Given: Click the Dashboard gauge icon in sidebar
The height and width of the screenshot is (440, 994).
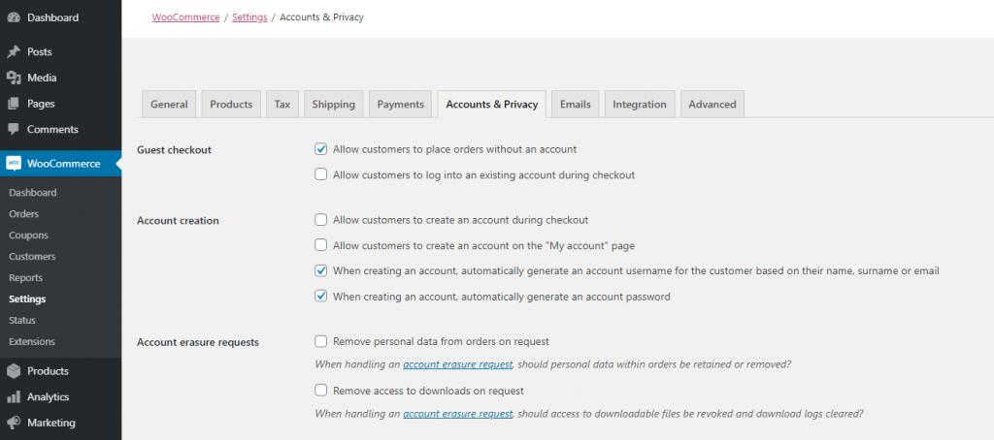Looking at the screenshot, I should tap(14, 17).
